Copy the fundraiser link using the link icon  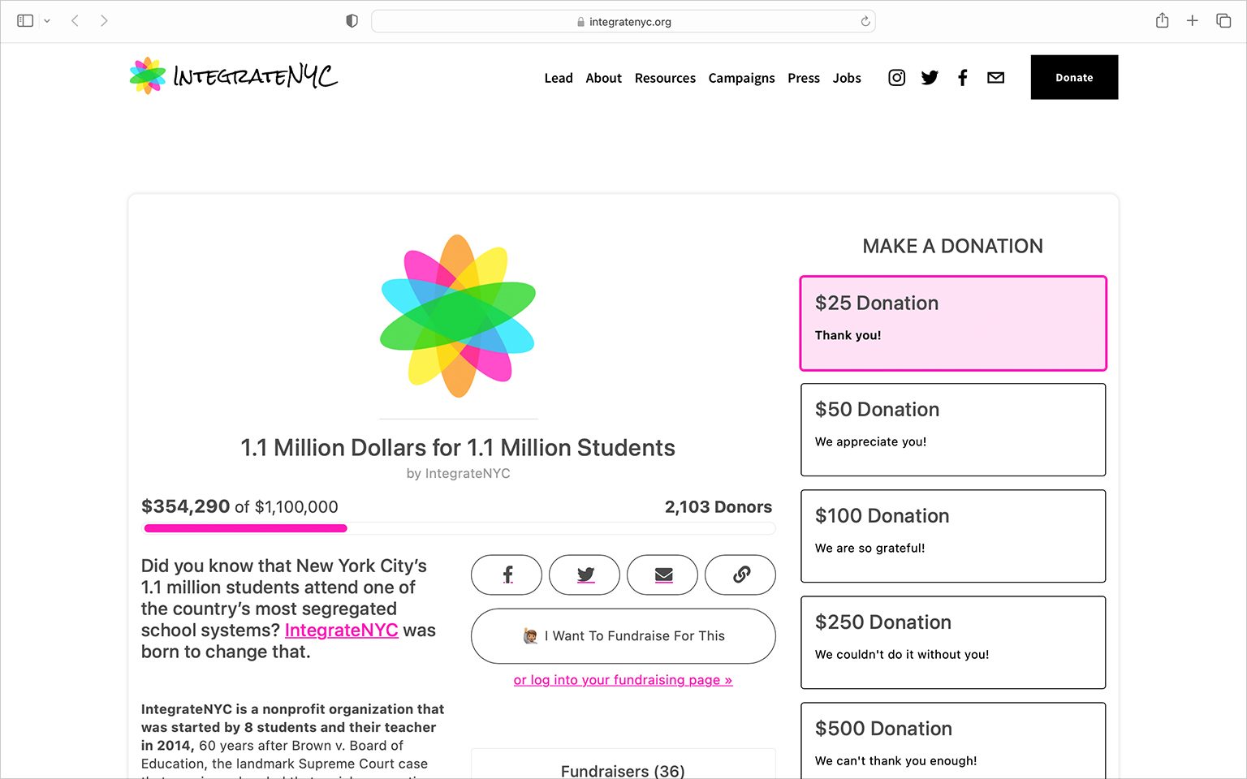740,575
